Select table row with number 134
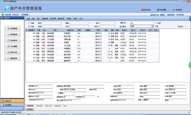 click(92, 58)
